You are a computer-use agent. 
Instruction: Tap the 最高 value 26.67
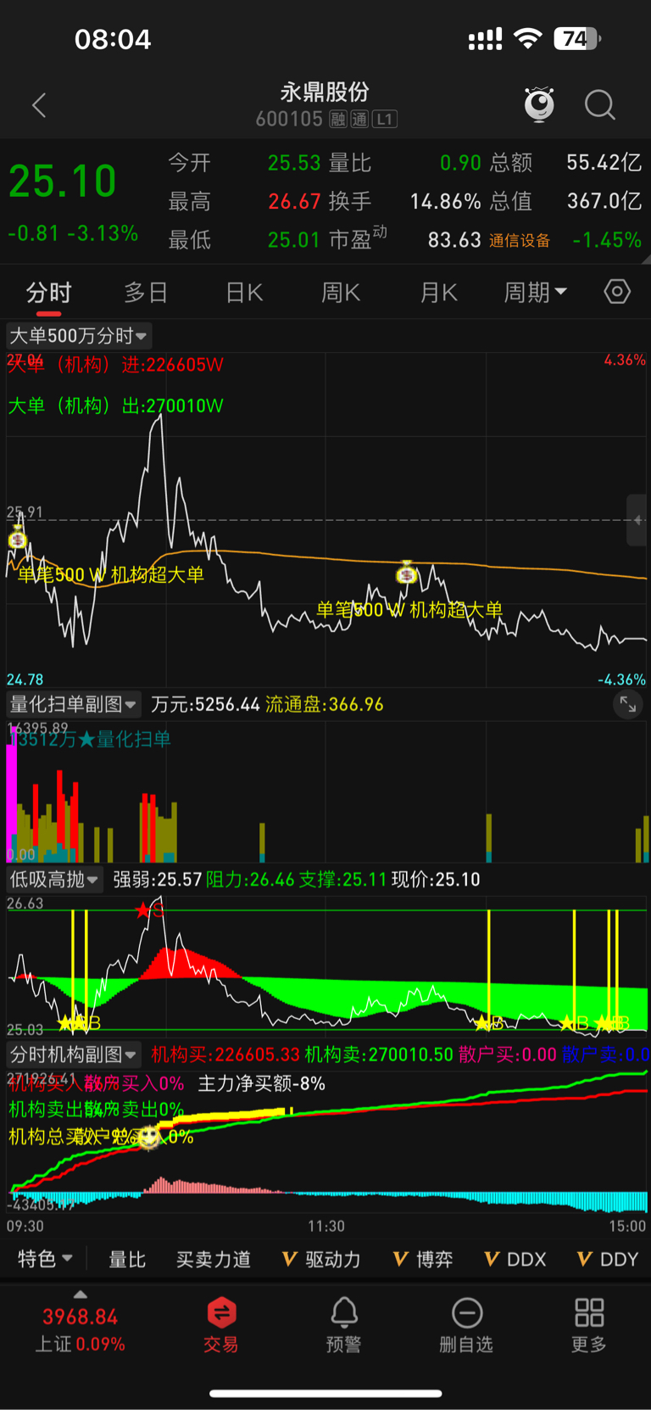(x=294, y=201)
